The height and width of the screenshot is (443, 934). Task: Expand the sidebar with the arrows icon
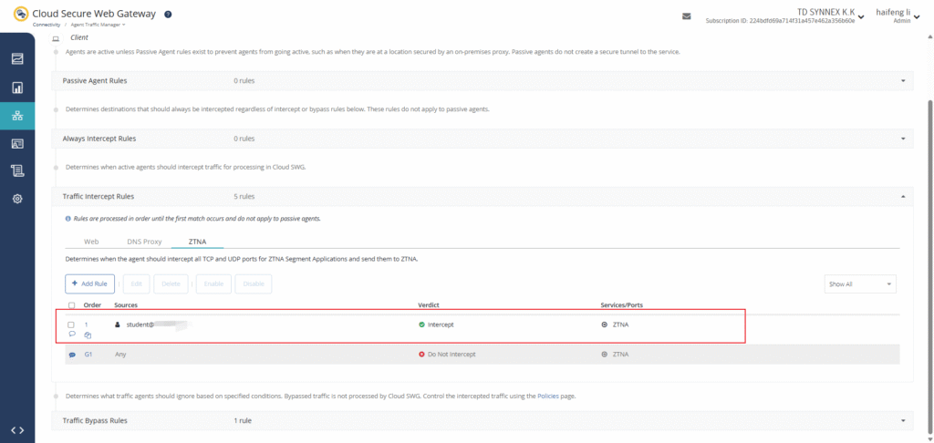17,429
